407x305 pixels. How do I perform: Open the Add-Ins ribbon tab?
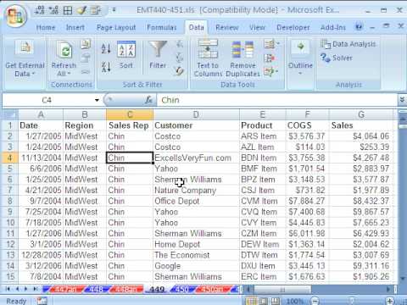pyautogui.click(x=333, y=27)
